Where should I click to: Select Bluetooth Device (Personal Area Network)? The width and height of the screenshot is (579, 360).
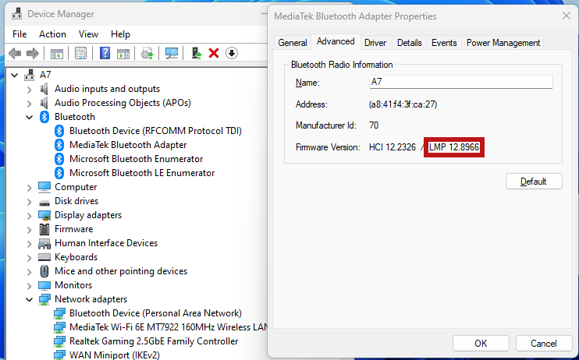coord(155,313)
